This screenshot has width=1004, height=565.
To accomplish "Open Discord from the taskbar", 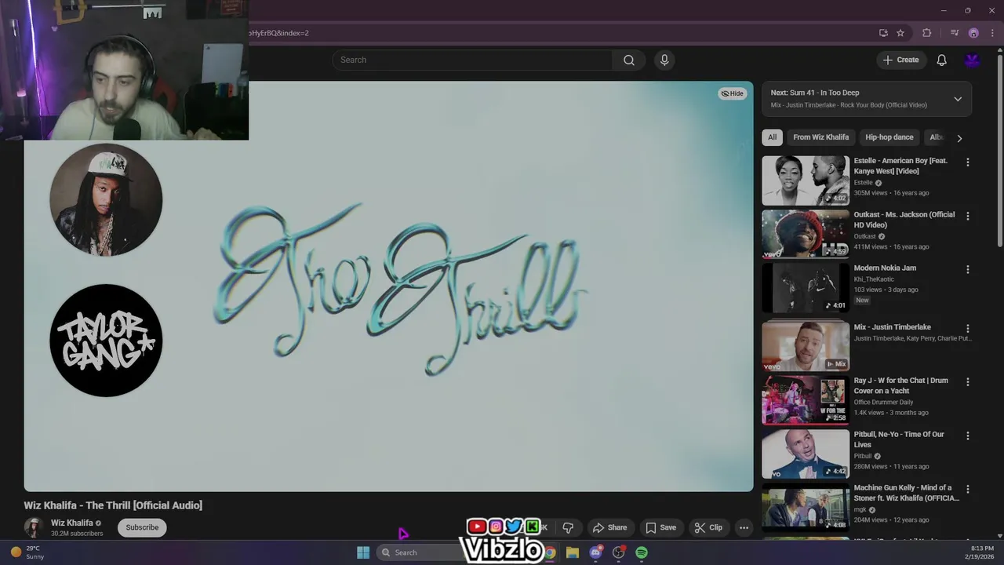I will click(x=595, y=552).
